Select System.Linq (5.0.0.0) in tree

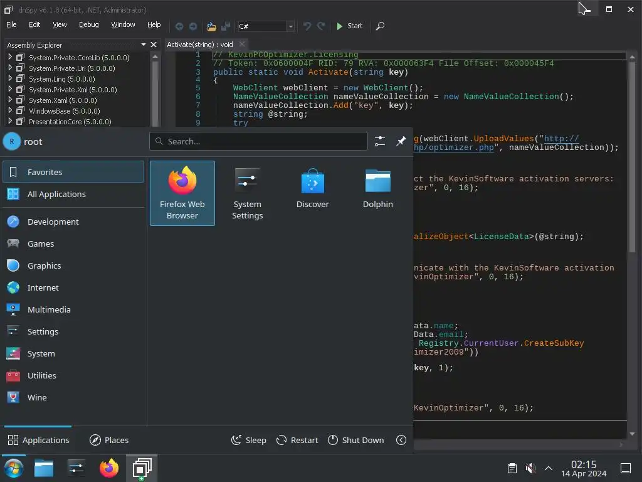pos(62,79)
